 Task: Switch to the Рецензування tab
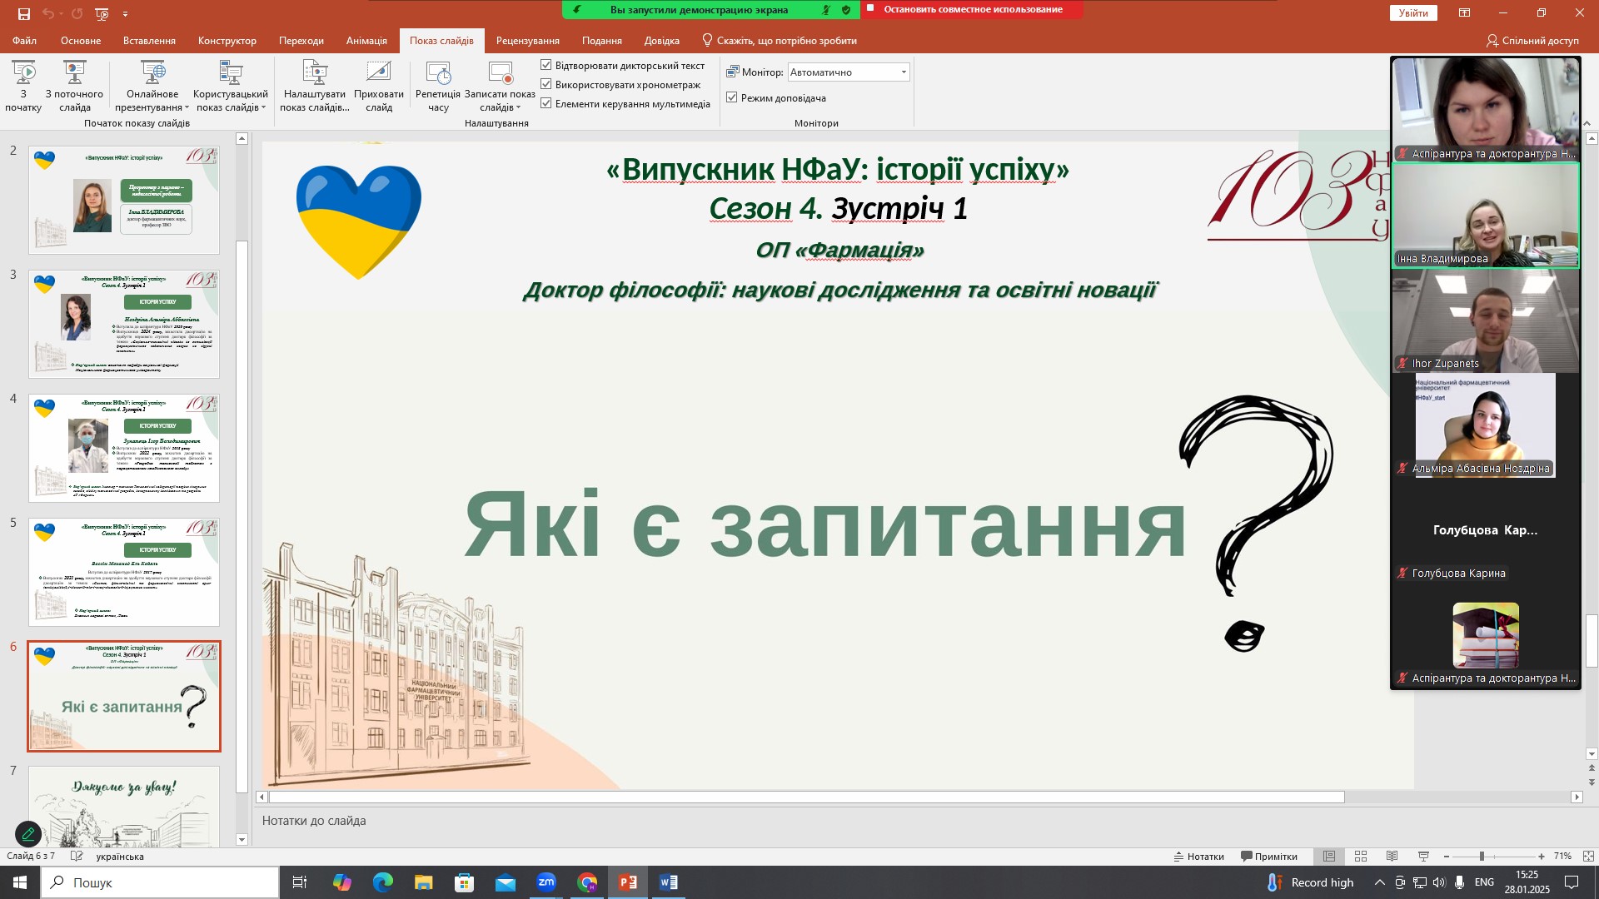[x=528, y=41]
